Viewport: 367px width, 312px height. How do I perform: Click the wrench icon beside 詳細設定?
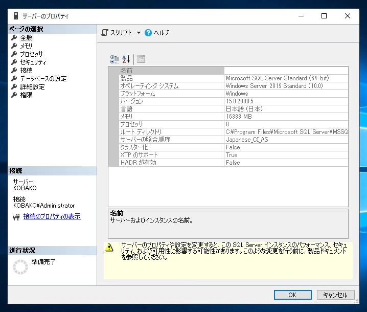point(14,86)
